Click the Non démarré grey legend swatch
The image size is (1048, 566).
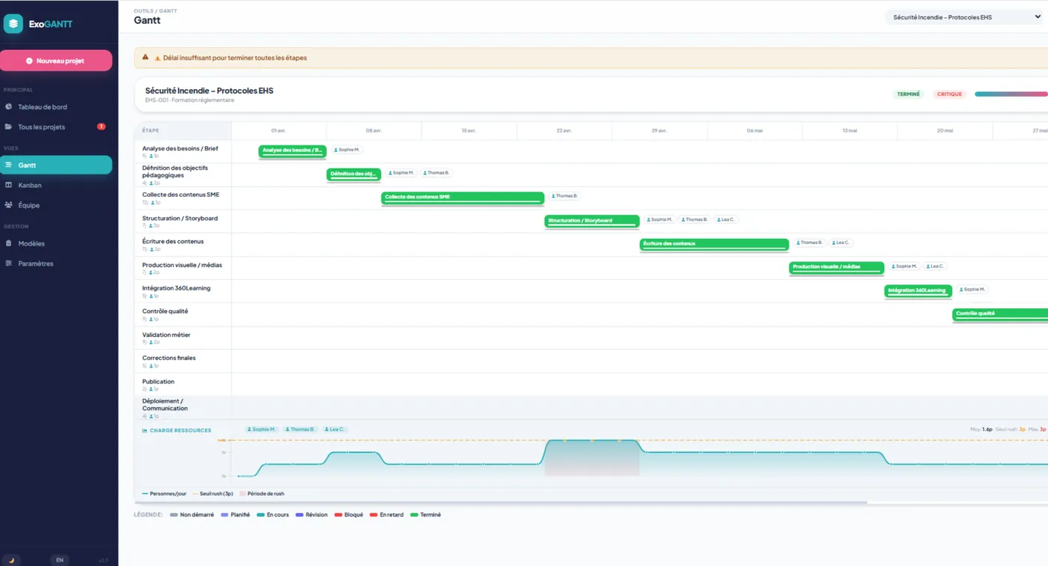pyautogui.click(x=174, y=515)
